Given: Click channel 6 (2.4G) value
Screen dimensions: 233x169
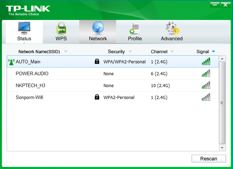Looking at the screenshot, I should click(x=159, y=73).
